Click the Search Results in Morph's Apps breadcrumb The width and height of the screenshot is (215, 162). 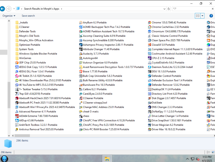tap(42, 9)
